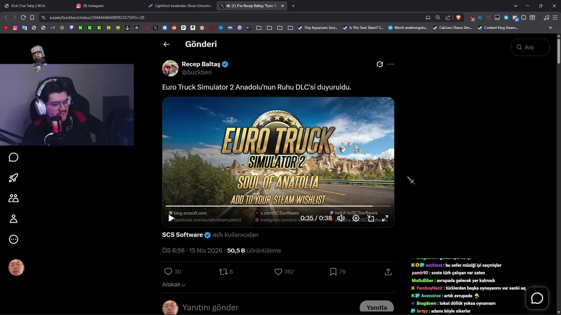Open Grok explain icon on the post

click(380, 64)
